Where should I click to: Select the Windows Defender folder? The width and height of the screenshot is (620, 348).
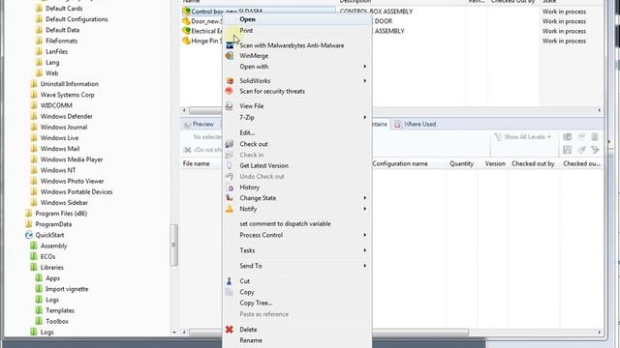(x=67, y=116)
